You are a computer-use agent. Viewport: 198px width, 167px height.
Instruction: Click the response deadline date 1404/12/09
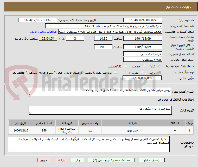[143, 39]
